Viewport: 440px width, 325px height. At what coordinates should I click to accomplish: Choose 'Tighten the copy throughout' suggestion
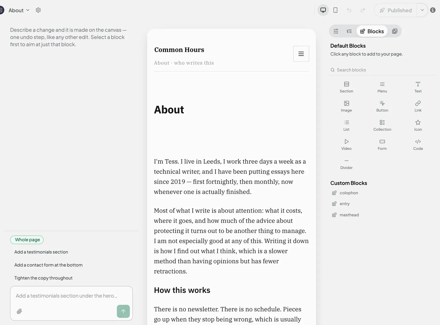[43, 278]
